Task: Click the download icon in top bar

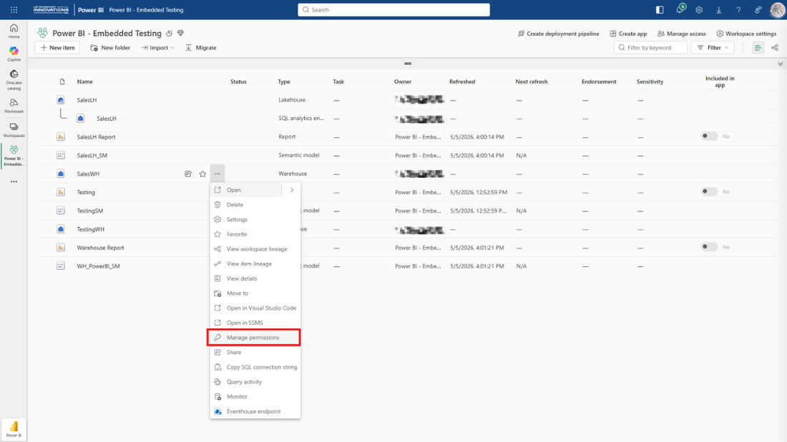Action: tap(719, 9)
